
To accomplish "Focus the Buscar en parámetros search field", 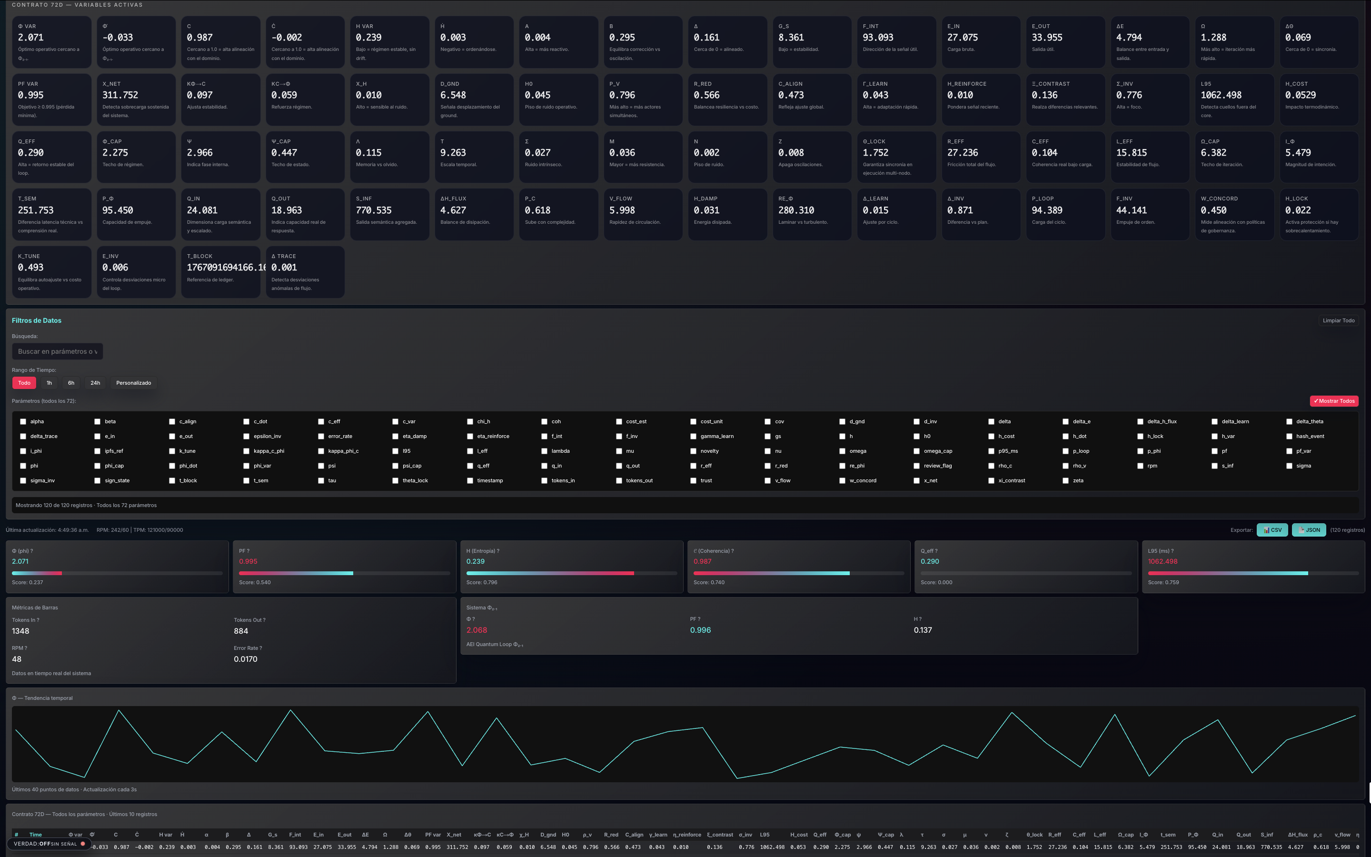I will pos(57,351).
